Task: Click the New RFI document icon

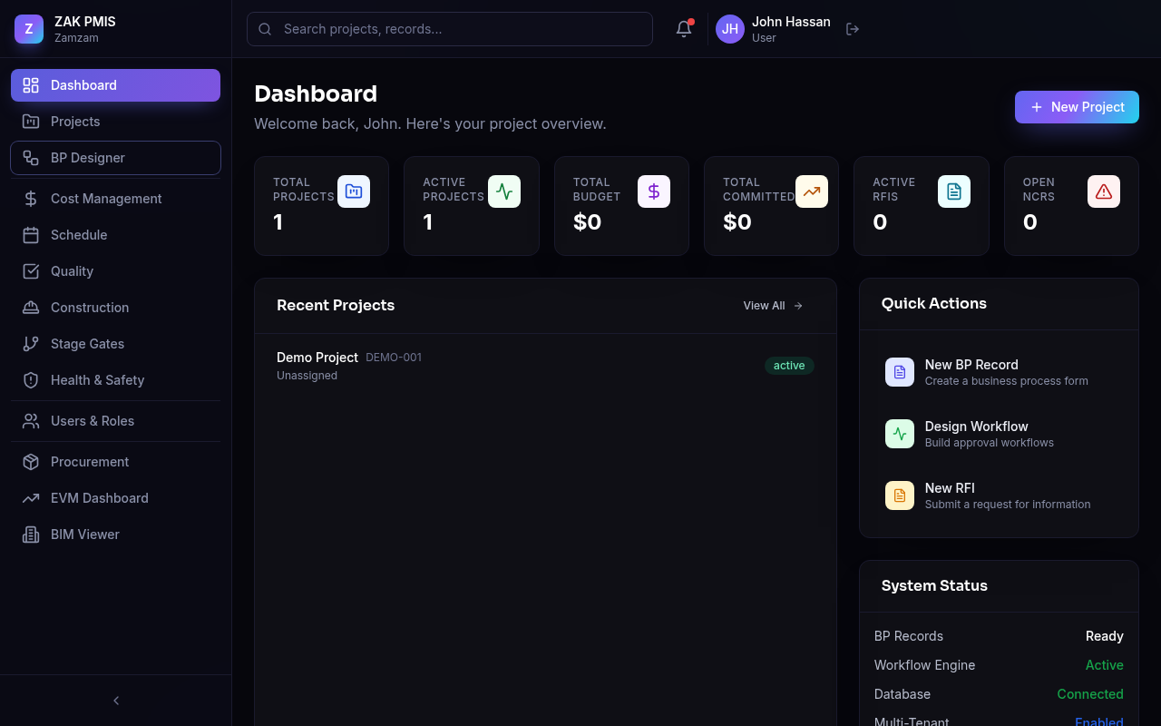Action: coord(900,495)
